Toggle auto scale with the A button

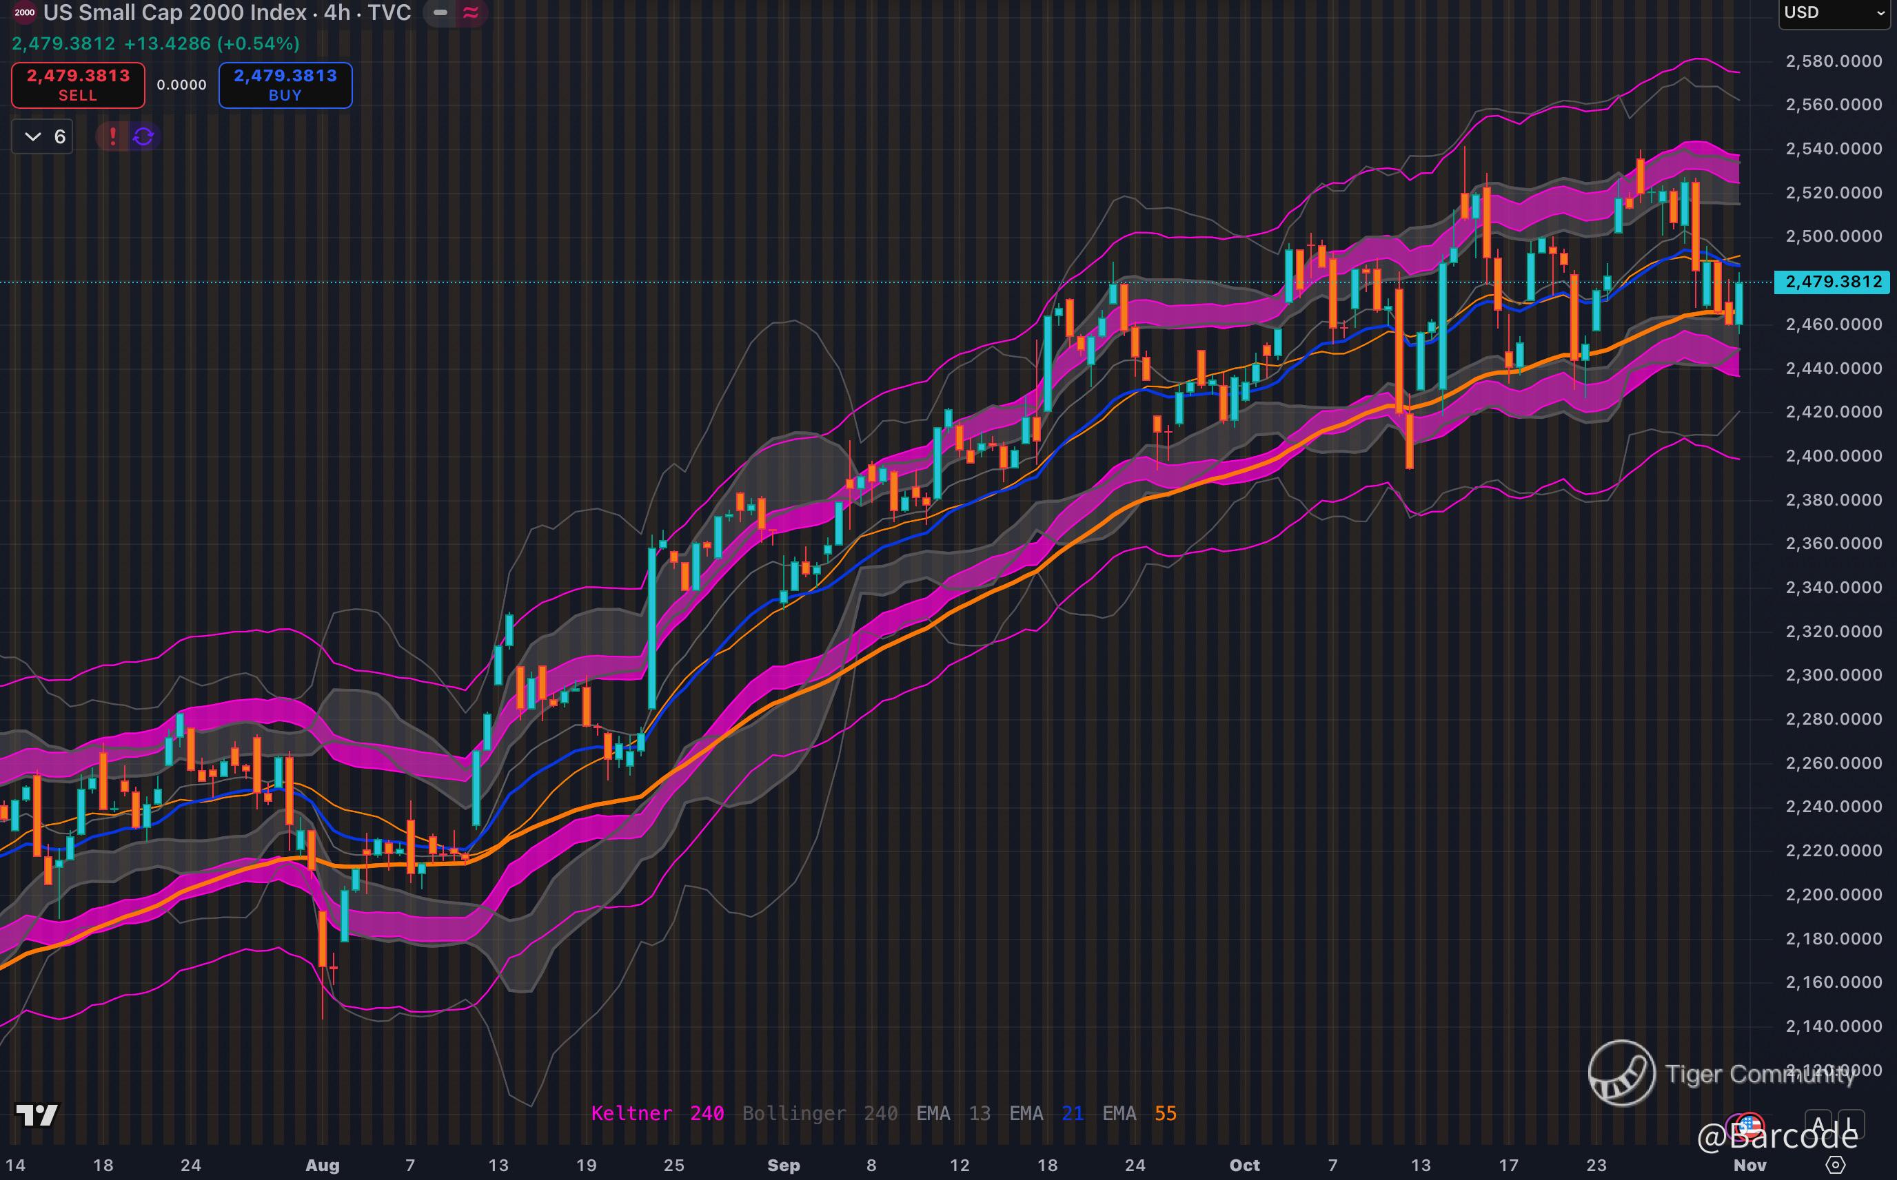1817,1125
